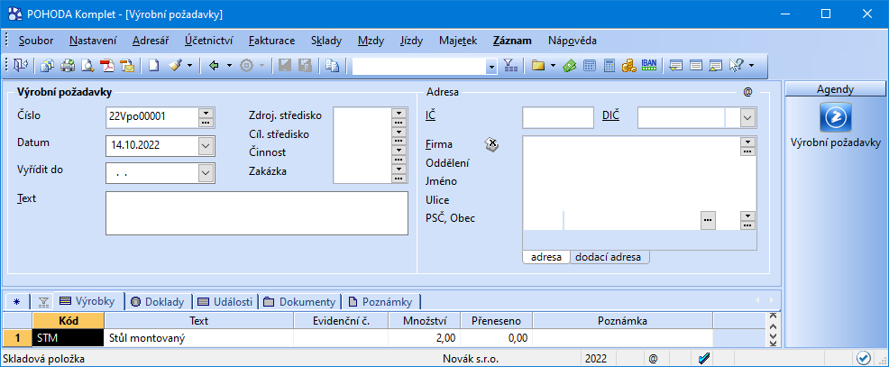889x367 pixels.
Task: Click the circled checkmark in status bar
Action: [x=864, y=358]
